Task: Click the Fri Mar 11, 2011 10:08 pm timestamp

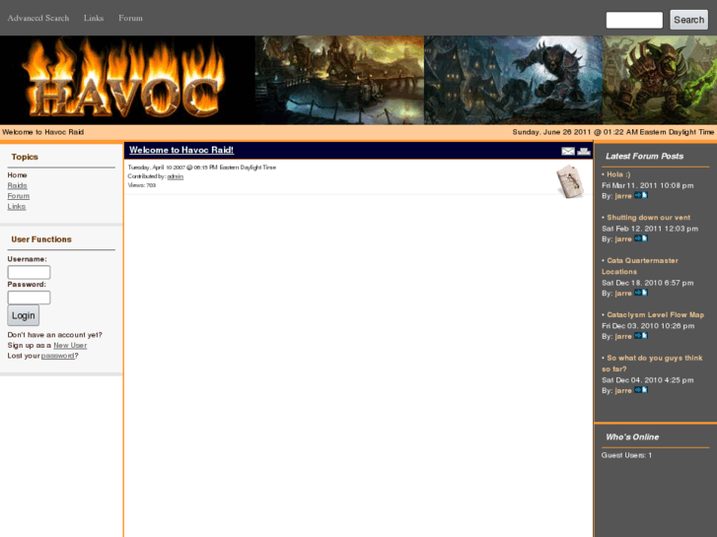Action: [x=648, y=185]
